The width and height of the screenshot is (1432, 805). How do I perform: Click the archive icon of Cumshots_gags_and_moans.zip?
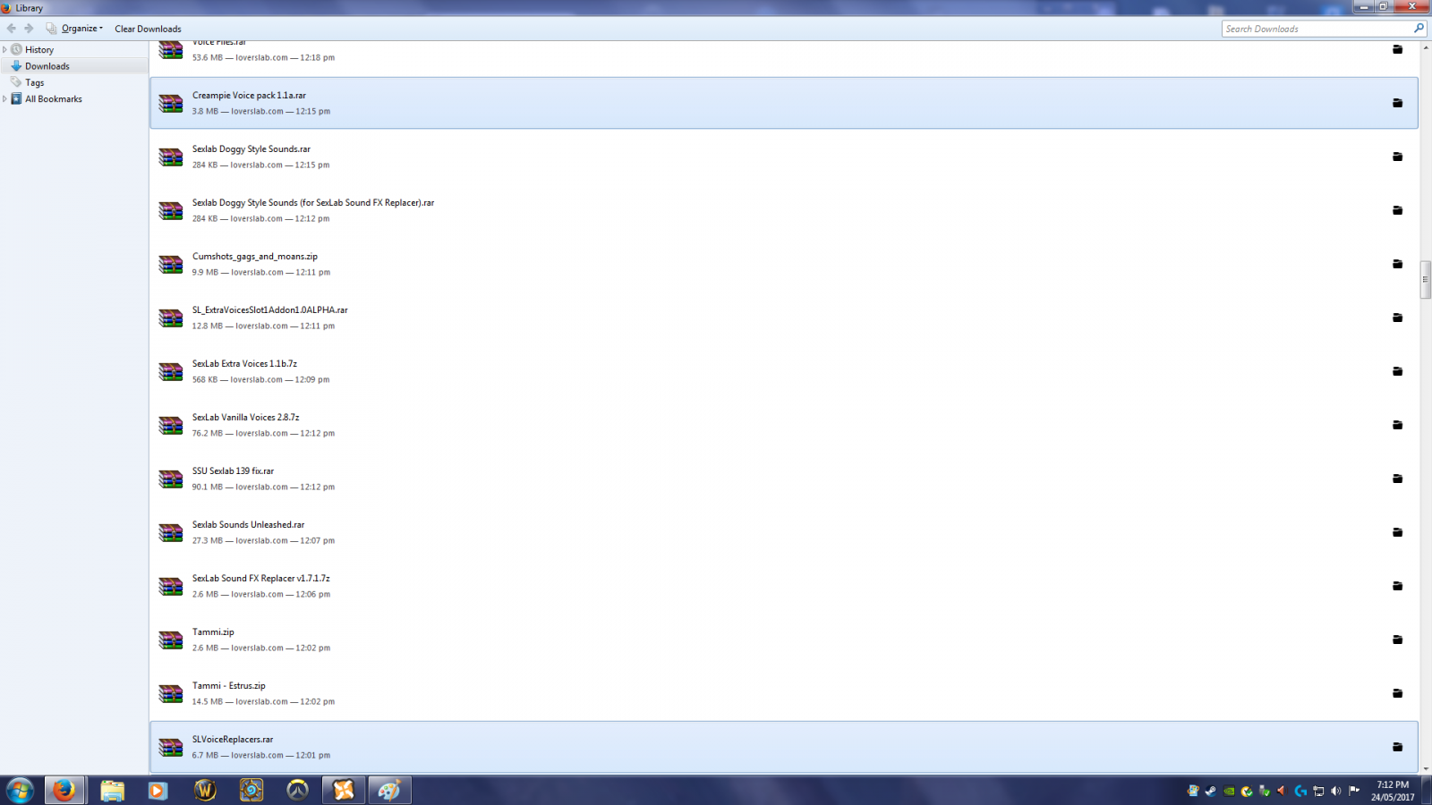[170, 264]
